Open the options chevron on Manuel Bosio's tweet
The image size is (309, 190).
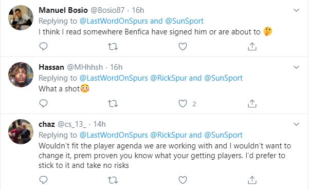pyautogui.click(x=296, y=10)
